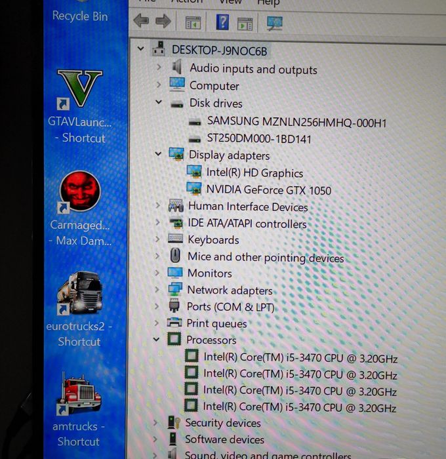Select Mice and other pointing devices label

point(266,257)
